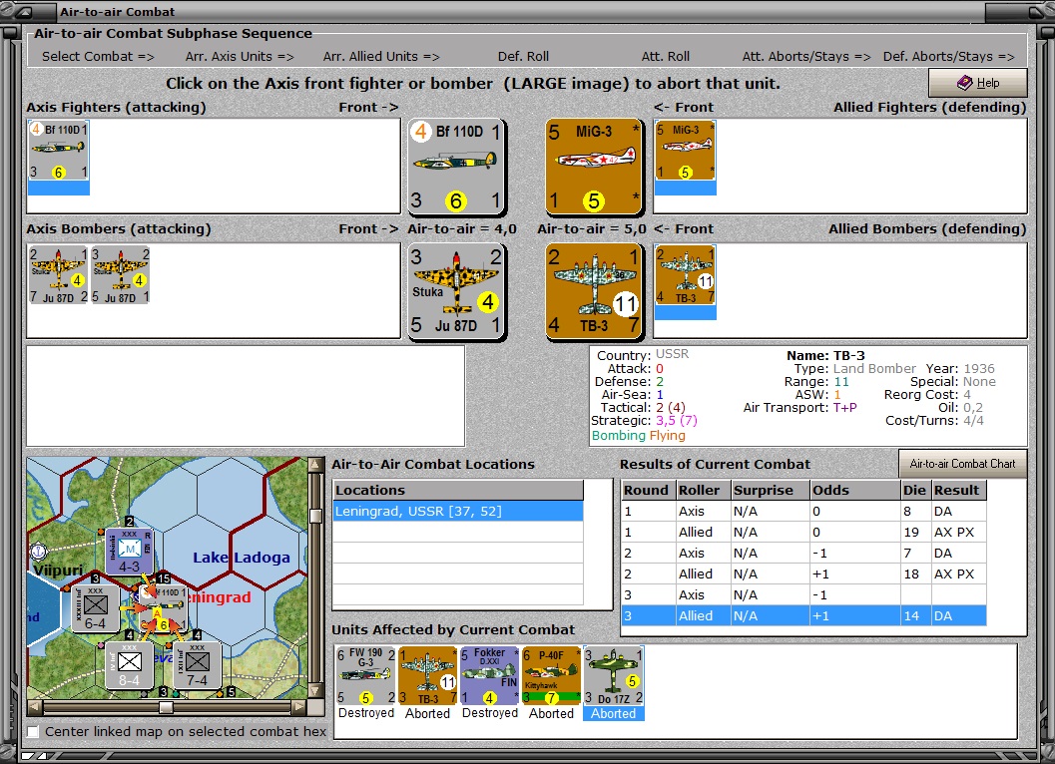The image size is (1055, 764).
Task: Click Att. Aborts/Stays subphase step
Action: [806, 57]
